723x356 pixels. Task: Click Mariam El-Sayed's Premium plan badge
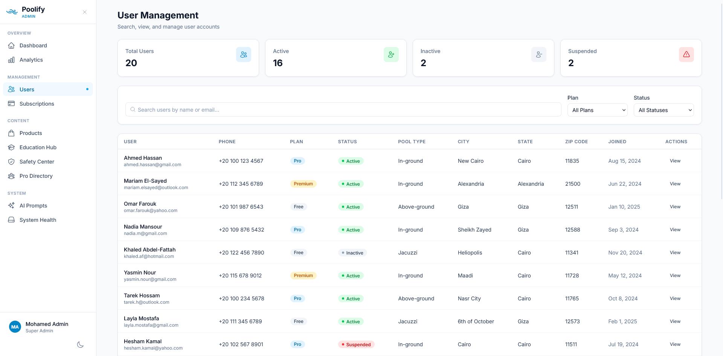tap(303, 184)
